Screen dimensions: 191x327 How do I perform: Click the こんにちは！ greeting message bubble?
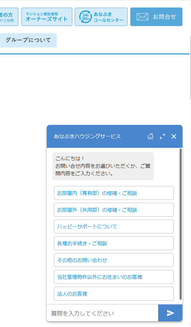pos(103,166)
